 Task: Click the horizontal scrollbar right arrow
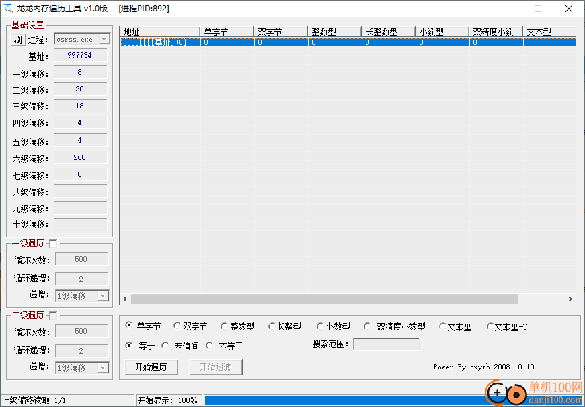(570, 299)
